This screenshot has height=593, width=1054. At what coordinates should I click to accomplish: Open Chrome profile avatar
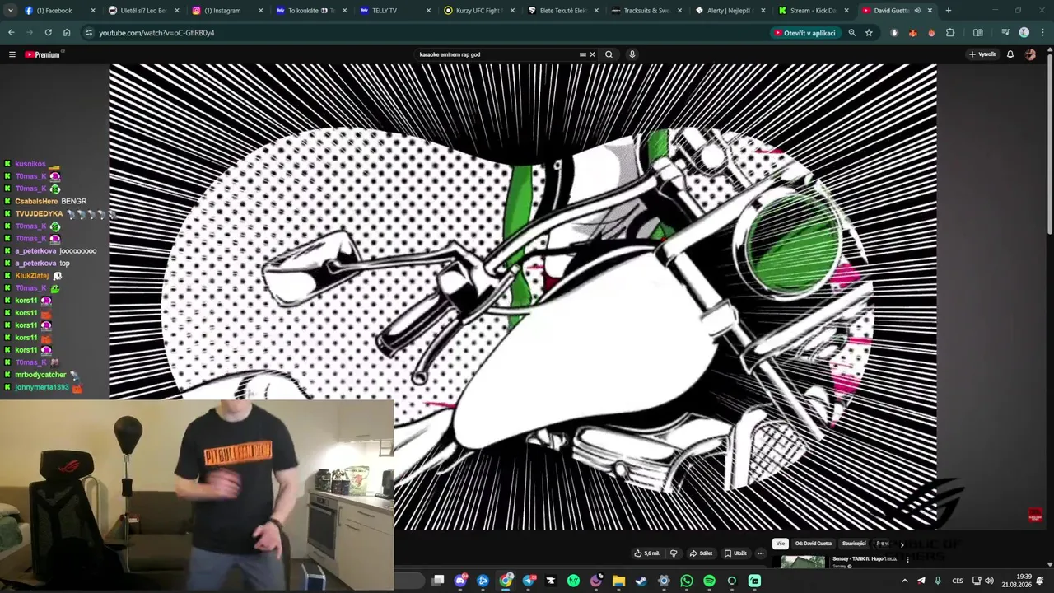1024,33
